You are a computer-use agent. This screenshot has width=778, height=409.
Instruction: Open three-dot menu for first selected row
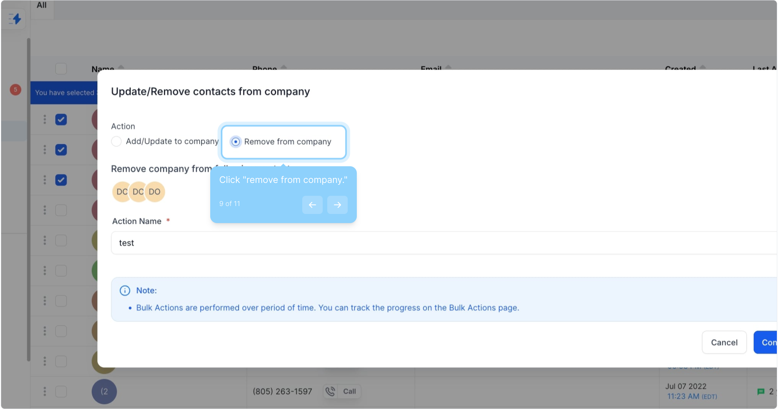point(45,119)
